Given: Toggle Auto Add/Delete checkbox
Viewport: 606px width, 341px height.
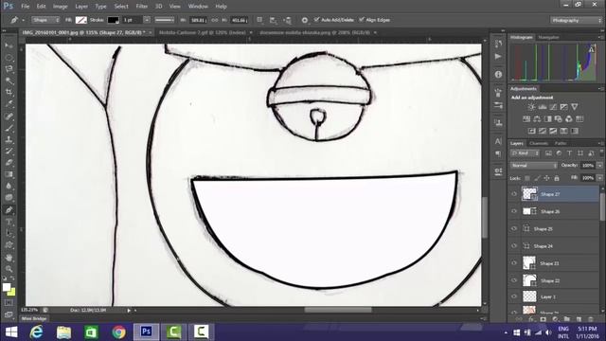Looking at the screenshot, I should point(317,19).
